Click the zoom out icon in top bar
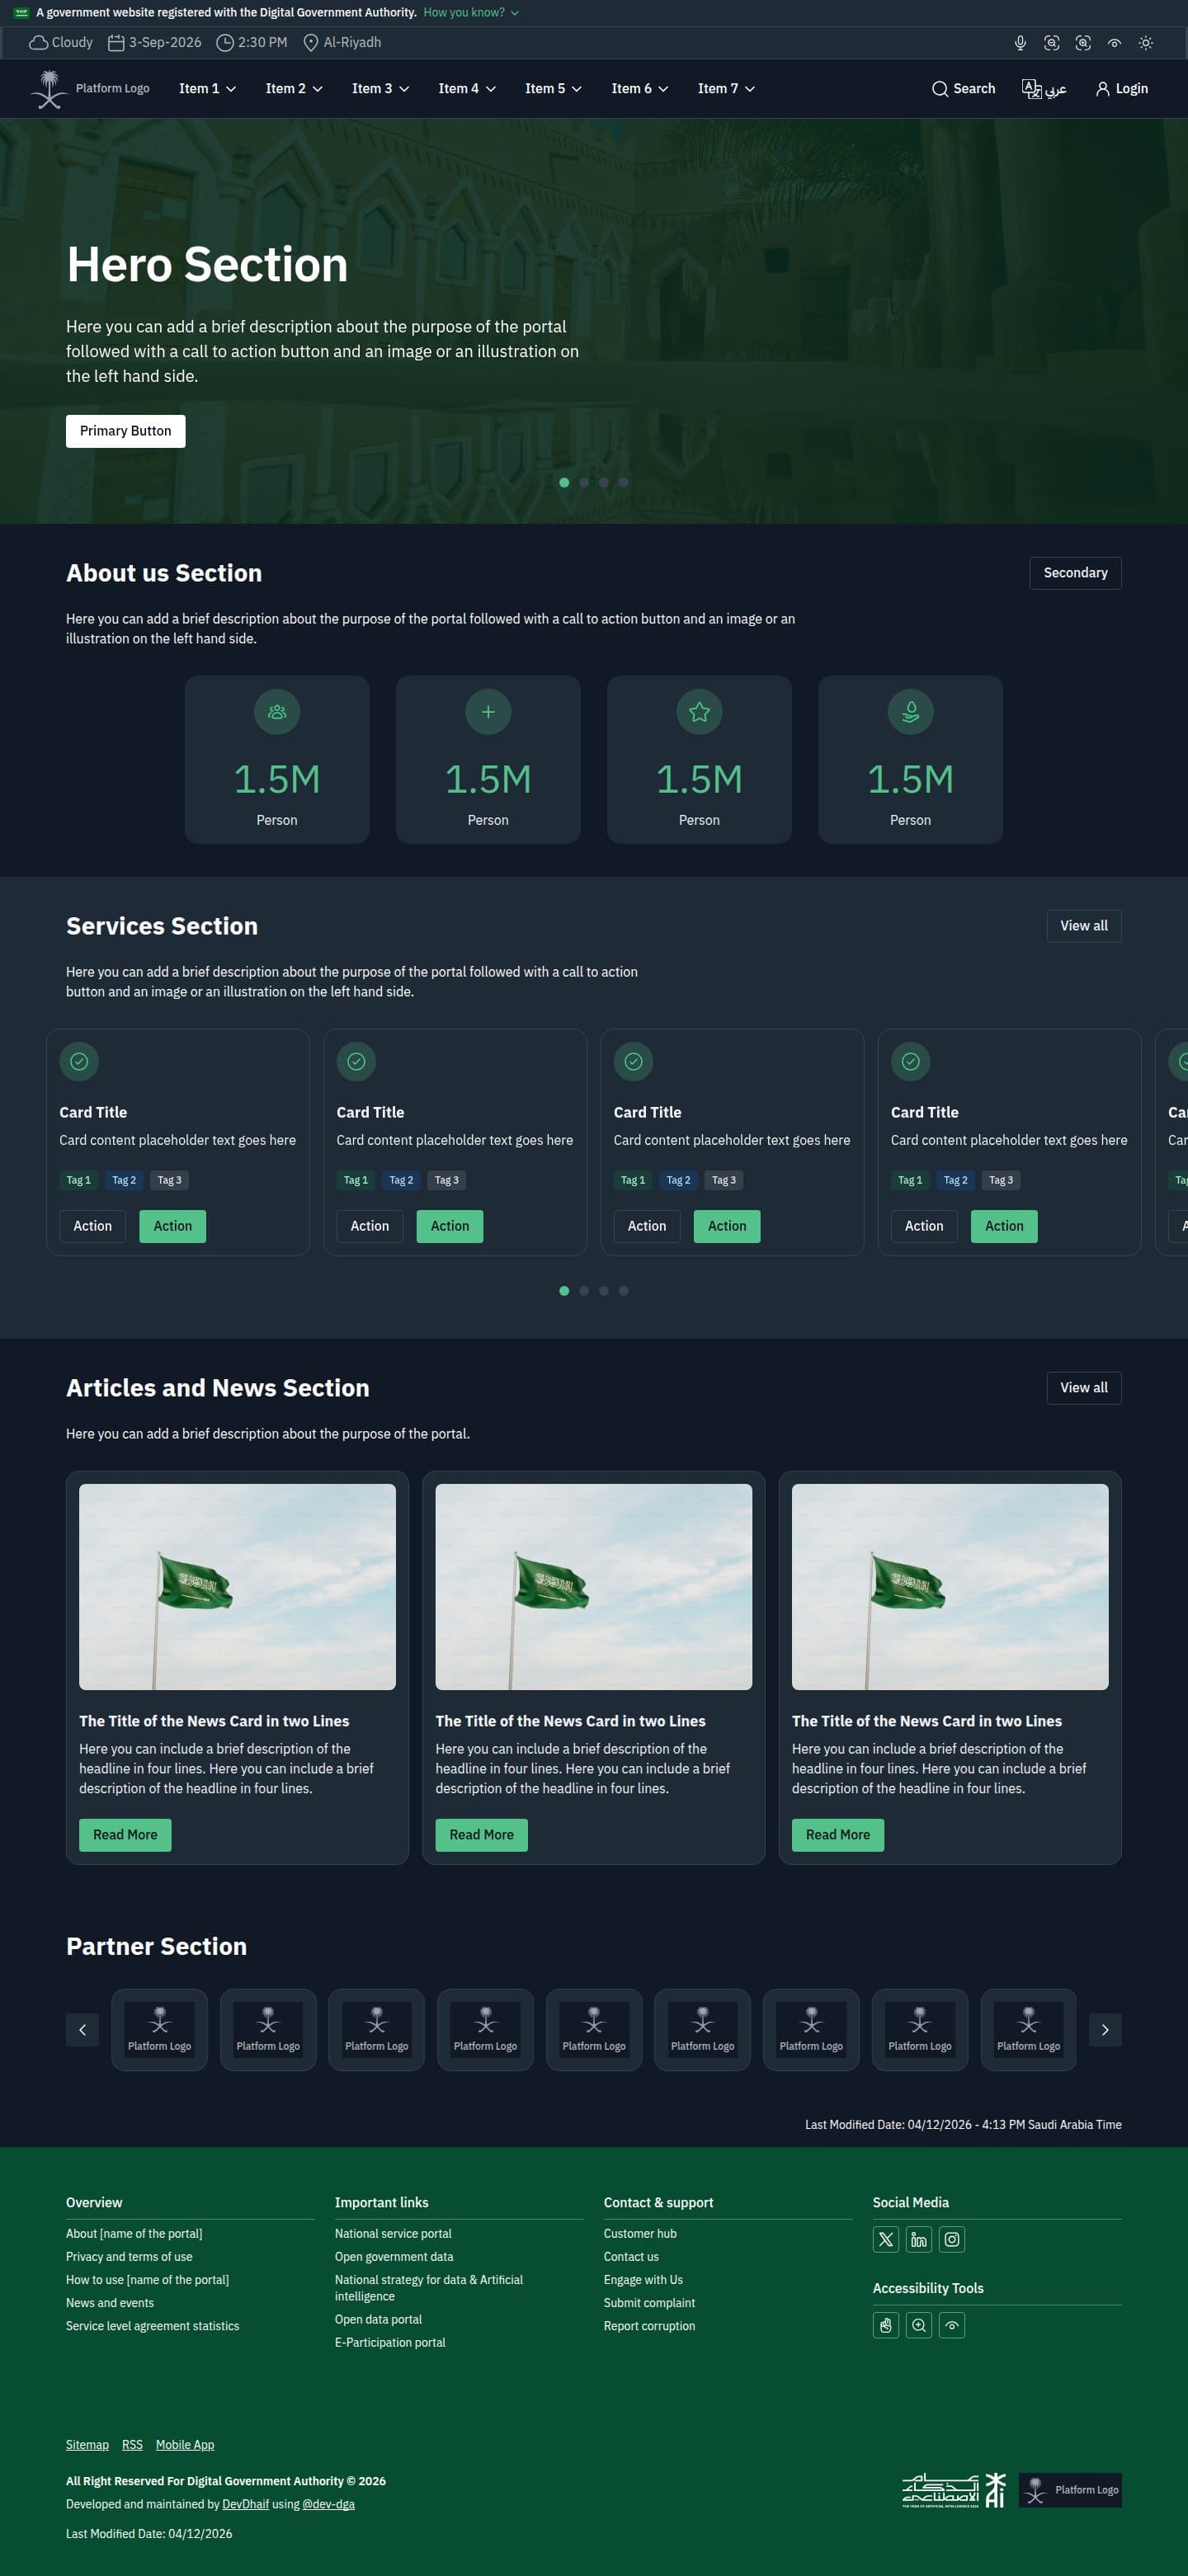This screenshot has height=2576, width=1188. click(x=1051, y=43)
